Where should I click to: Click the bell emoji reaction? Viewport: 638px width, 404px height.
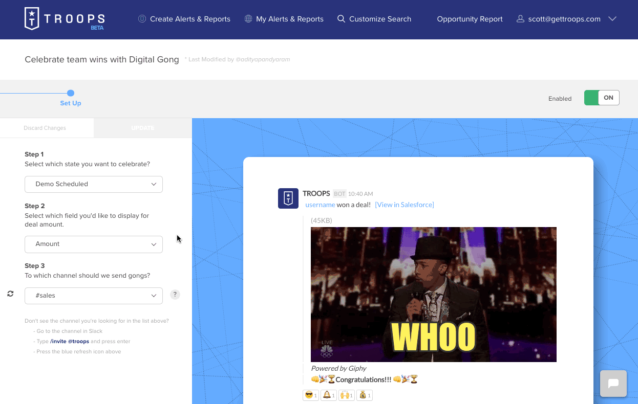(x=329, y=395)
